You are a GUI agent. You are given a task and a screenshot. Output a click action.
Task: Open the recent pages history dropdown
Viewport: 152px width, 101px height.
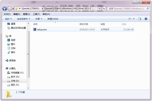click(x=13, y=9)
